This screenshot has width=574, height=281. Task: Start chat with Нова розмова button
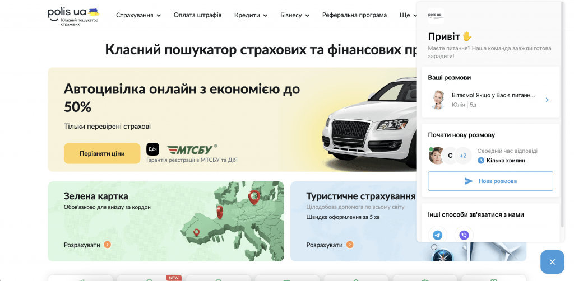(x=490, y=181)
